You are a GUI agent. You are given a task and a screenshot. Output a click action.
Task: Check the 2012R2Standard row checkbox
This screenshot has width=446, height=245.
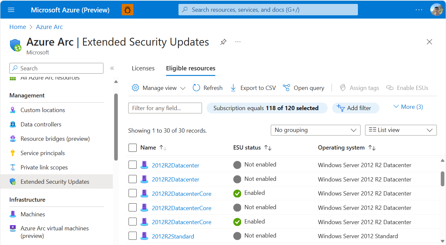tap(132, 236)
